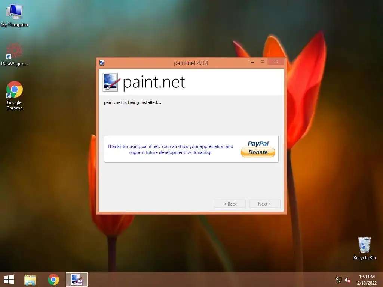This screenshot has width=383, height=287.
Task: Click the PayPal Donate button
Action: tap(258, 149)
